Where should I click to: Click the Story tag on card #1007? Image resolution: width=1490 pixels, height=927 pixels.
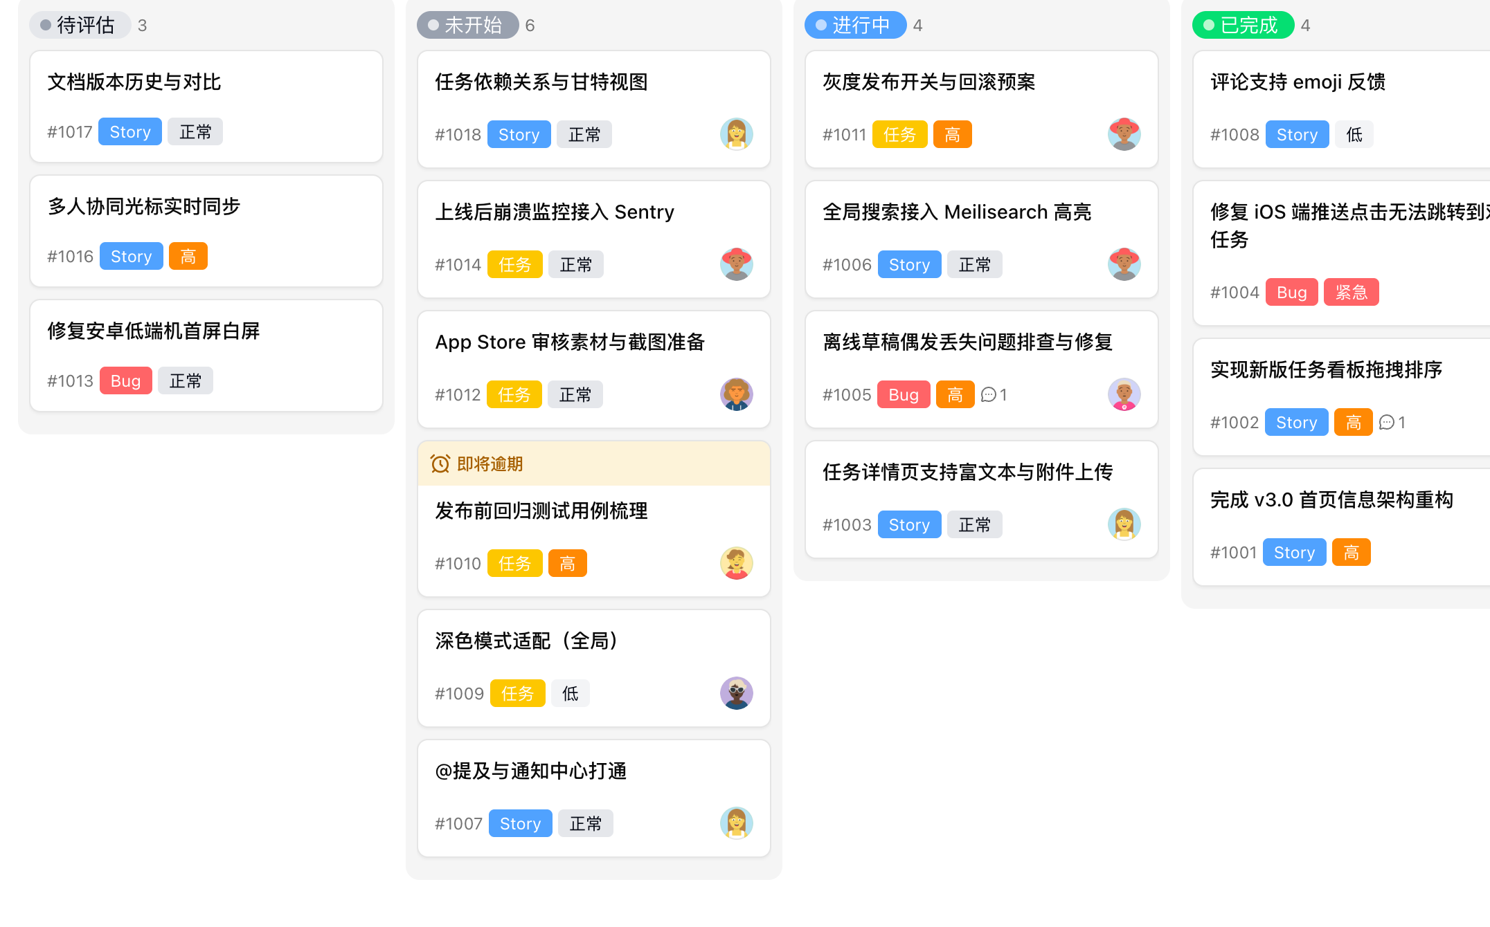521,823
